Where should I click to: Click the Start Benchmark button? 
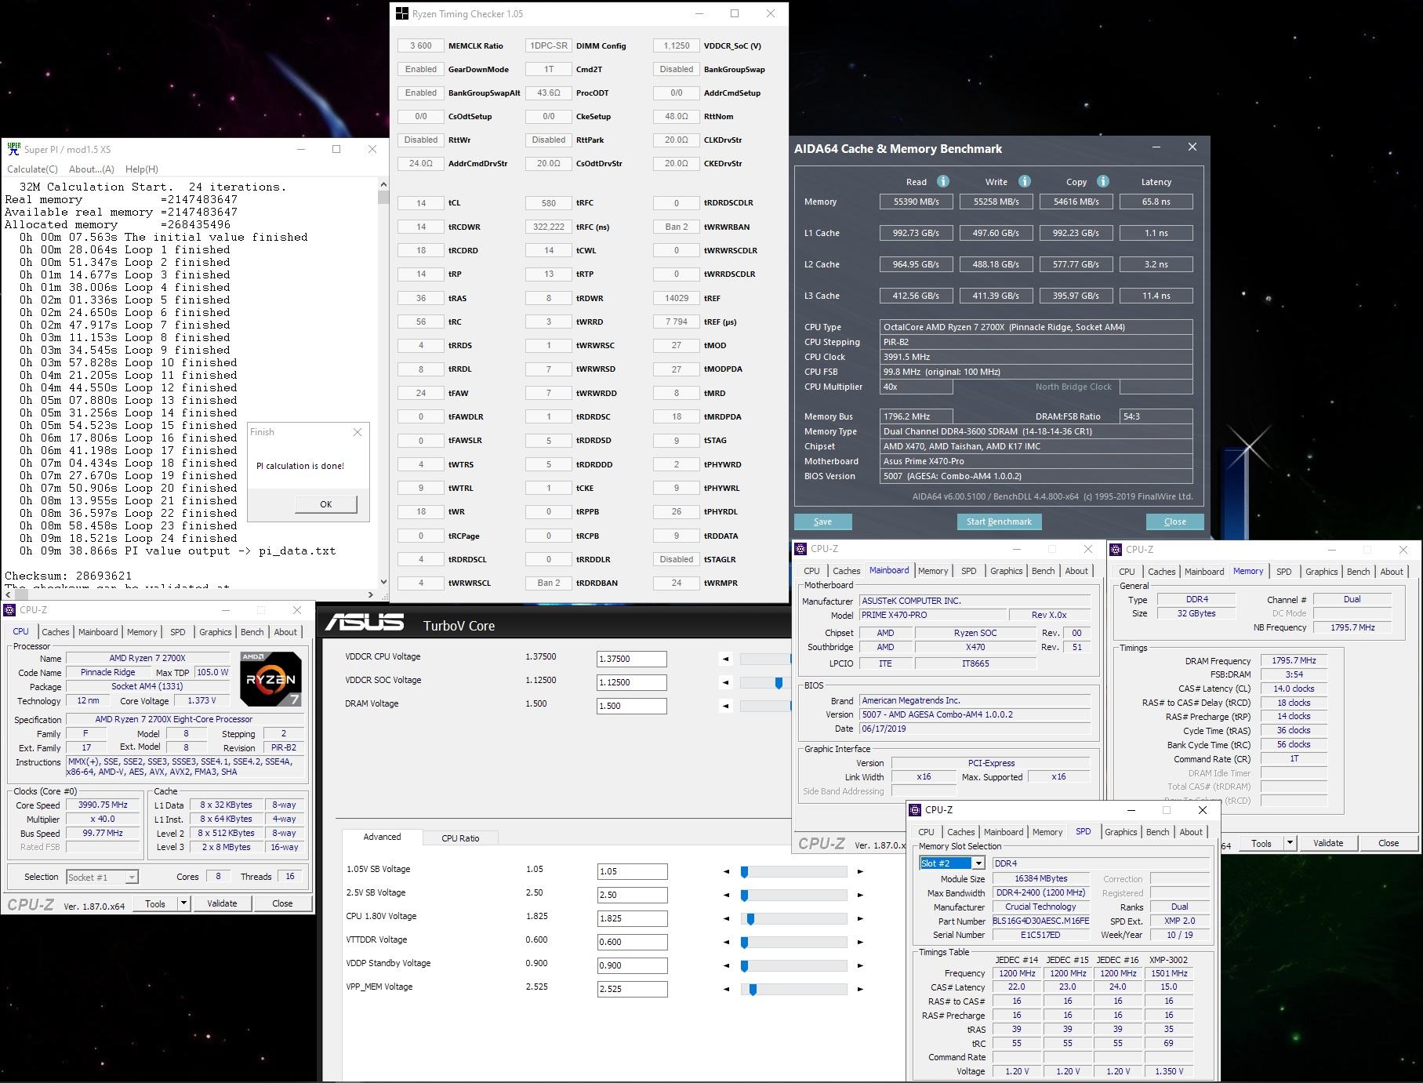(999, 522)
